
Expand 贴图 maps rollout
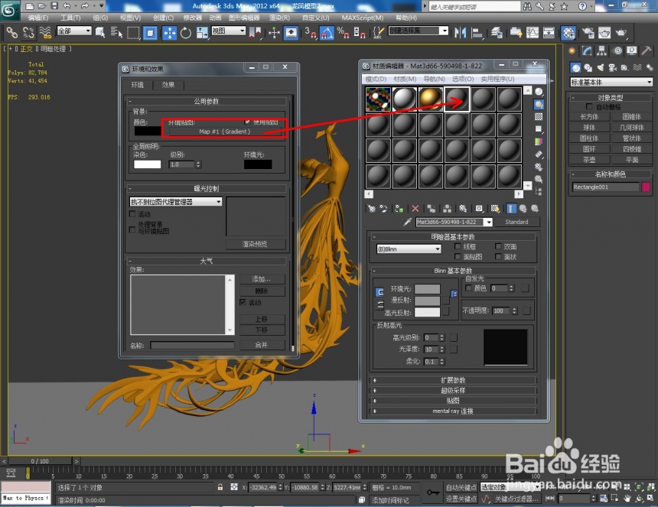click(x=452, y=401)
